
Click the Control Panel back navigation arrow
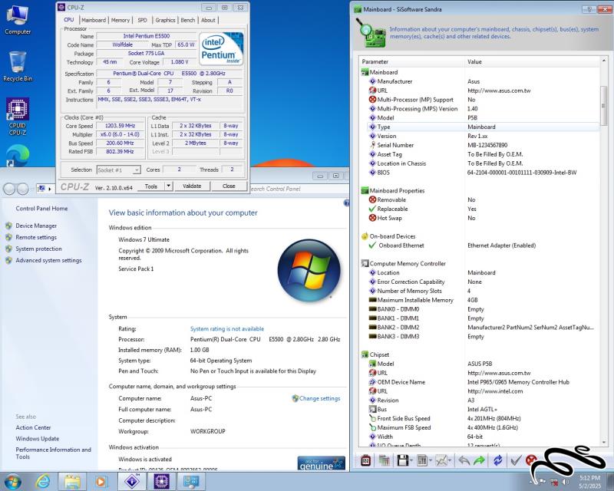10,189
